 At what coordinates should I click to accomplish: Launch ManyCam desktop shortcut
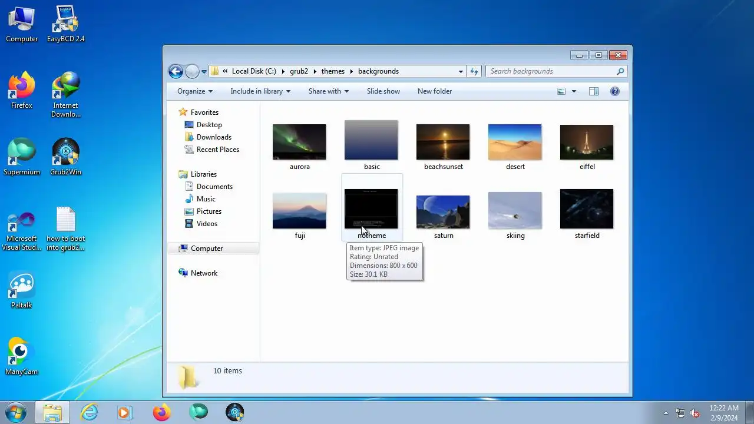pos(22,357)
